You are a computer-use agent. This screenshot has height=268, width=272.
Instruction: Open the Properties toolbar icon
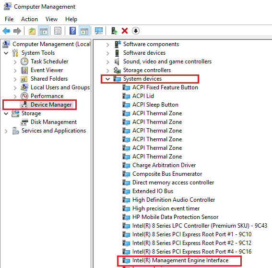tap(58, 31)
